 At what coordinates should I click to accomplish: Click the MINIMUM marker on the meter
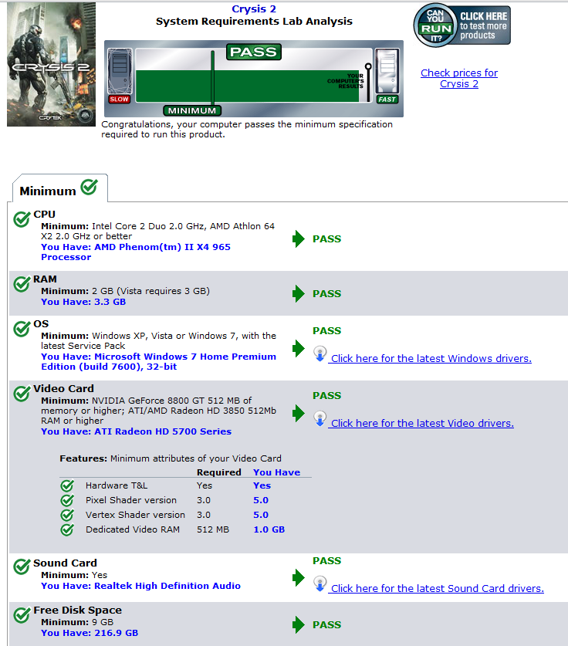pos(192,110)
